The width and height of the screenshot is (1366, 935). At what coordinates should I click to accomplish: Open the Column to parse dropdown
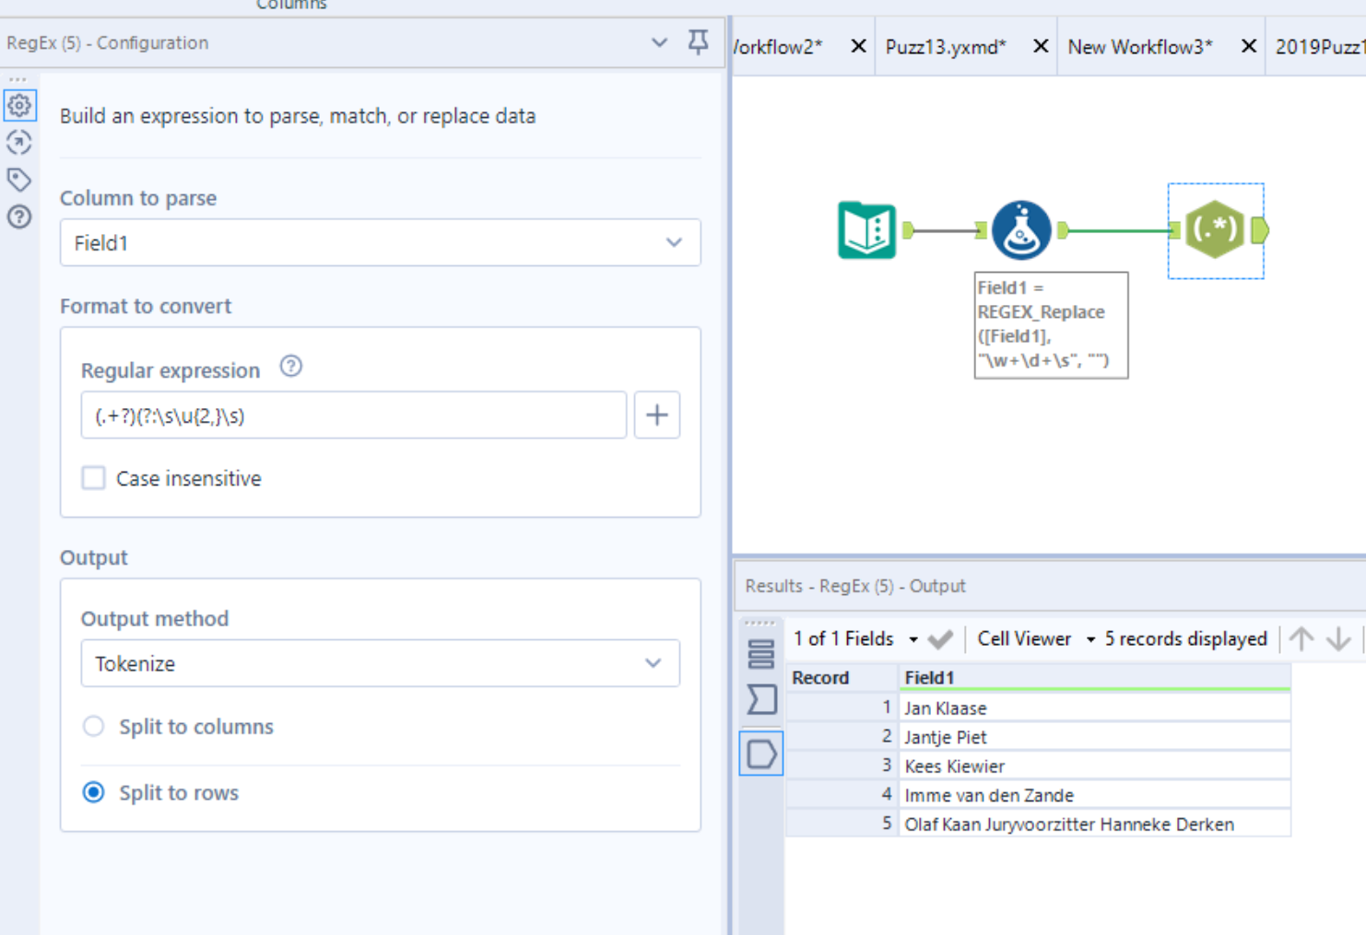point(380,243)
